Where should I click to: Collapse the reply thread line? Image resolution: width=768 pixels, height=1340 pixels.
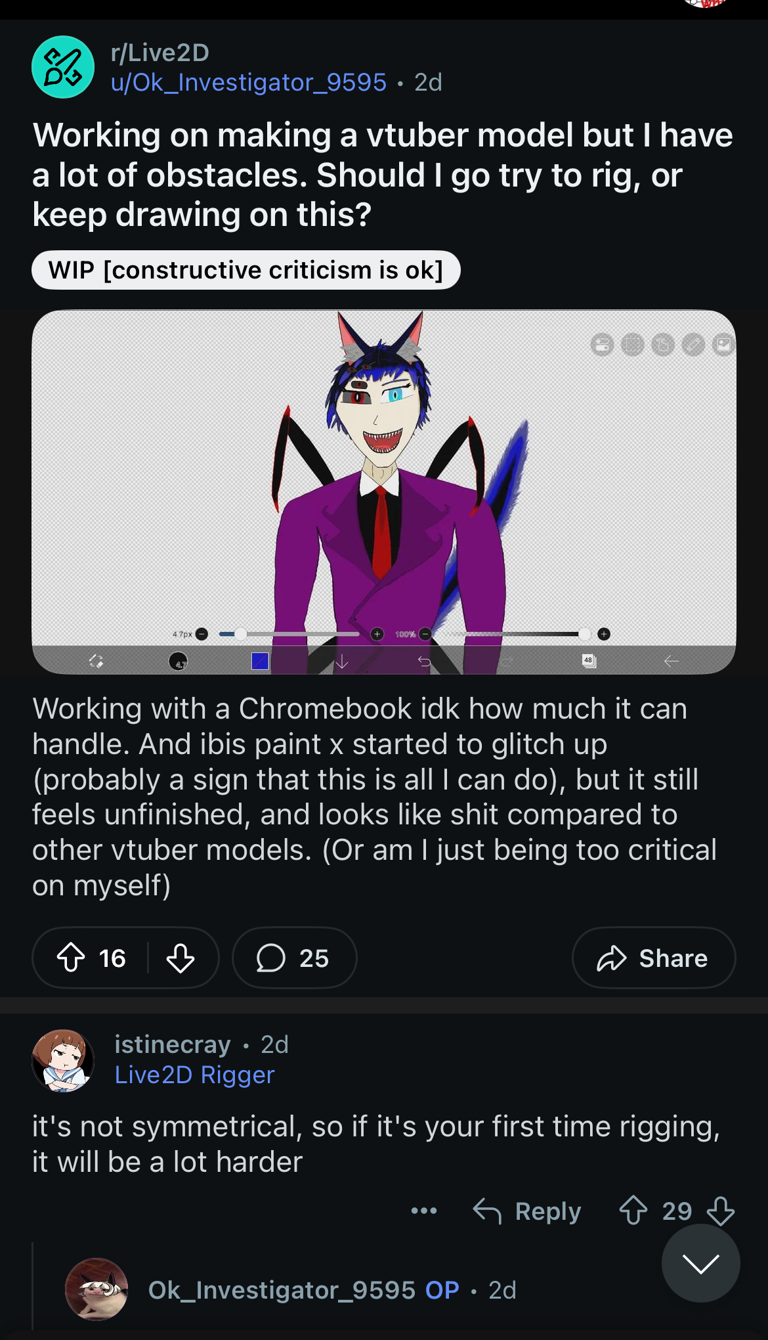[x=33, y=1287]
